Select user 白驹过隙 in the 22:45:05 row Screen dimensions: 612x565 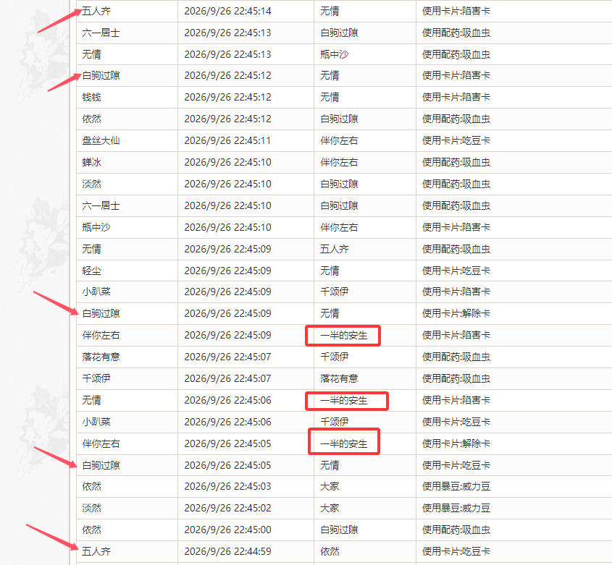pos(101,465)
